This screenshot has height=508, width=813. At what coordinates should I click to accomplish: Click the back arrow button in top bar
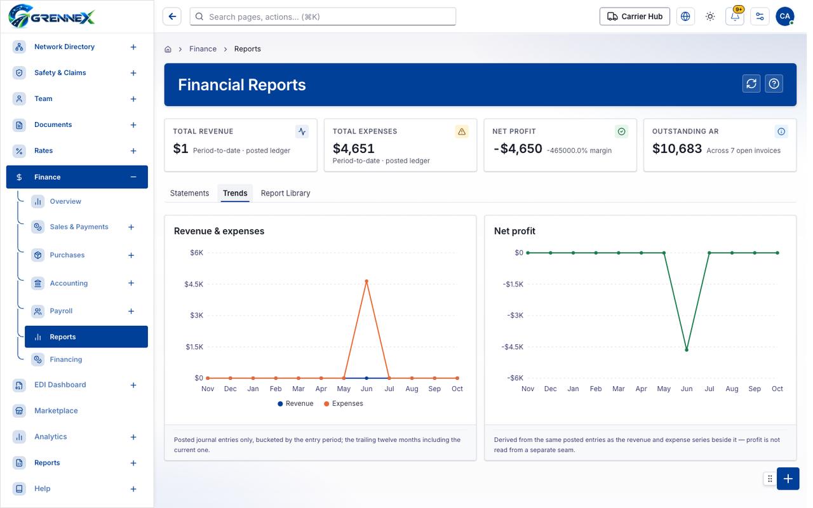click(172, 17)
